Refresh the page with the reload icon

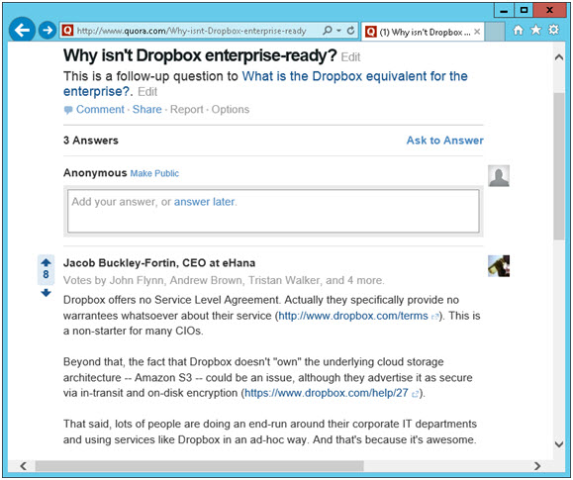(350, 31)
